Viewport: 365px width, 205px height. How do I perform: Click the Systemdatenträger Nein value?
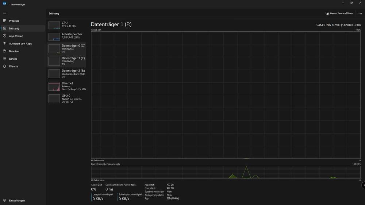pyautogui.click(x=169, y=192)
